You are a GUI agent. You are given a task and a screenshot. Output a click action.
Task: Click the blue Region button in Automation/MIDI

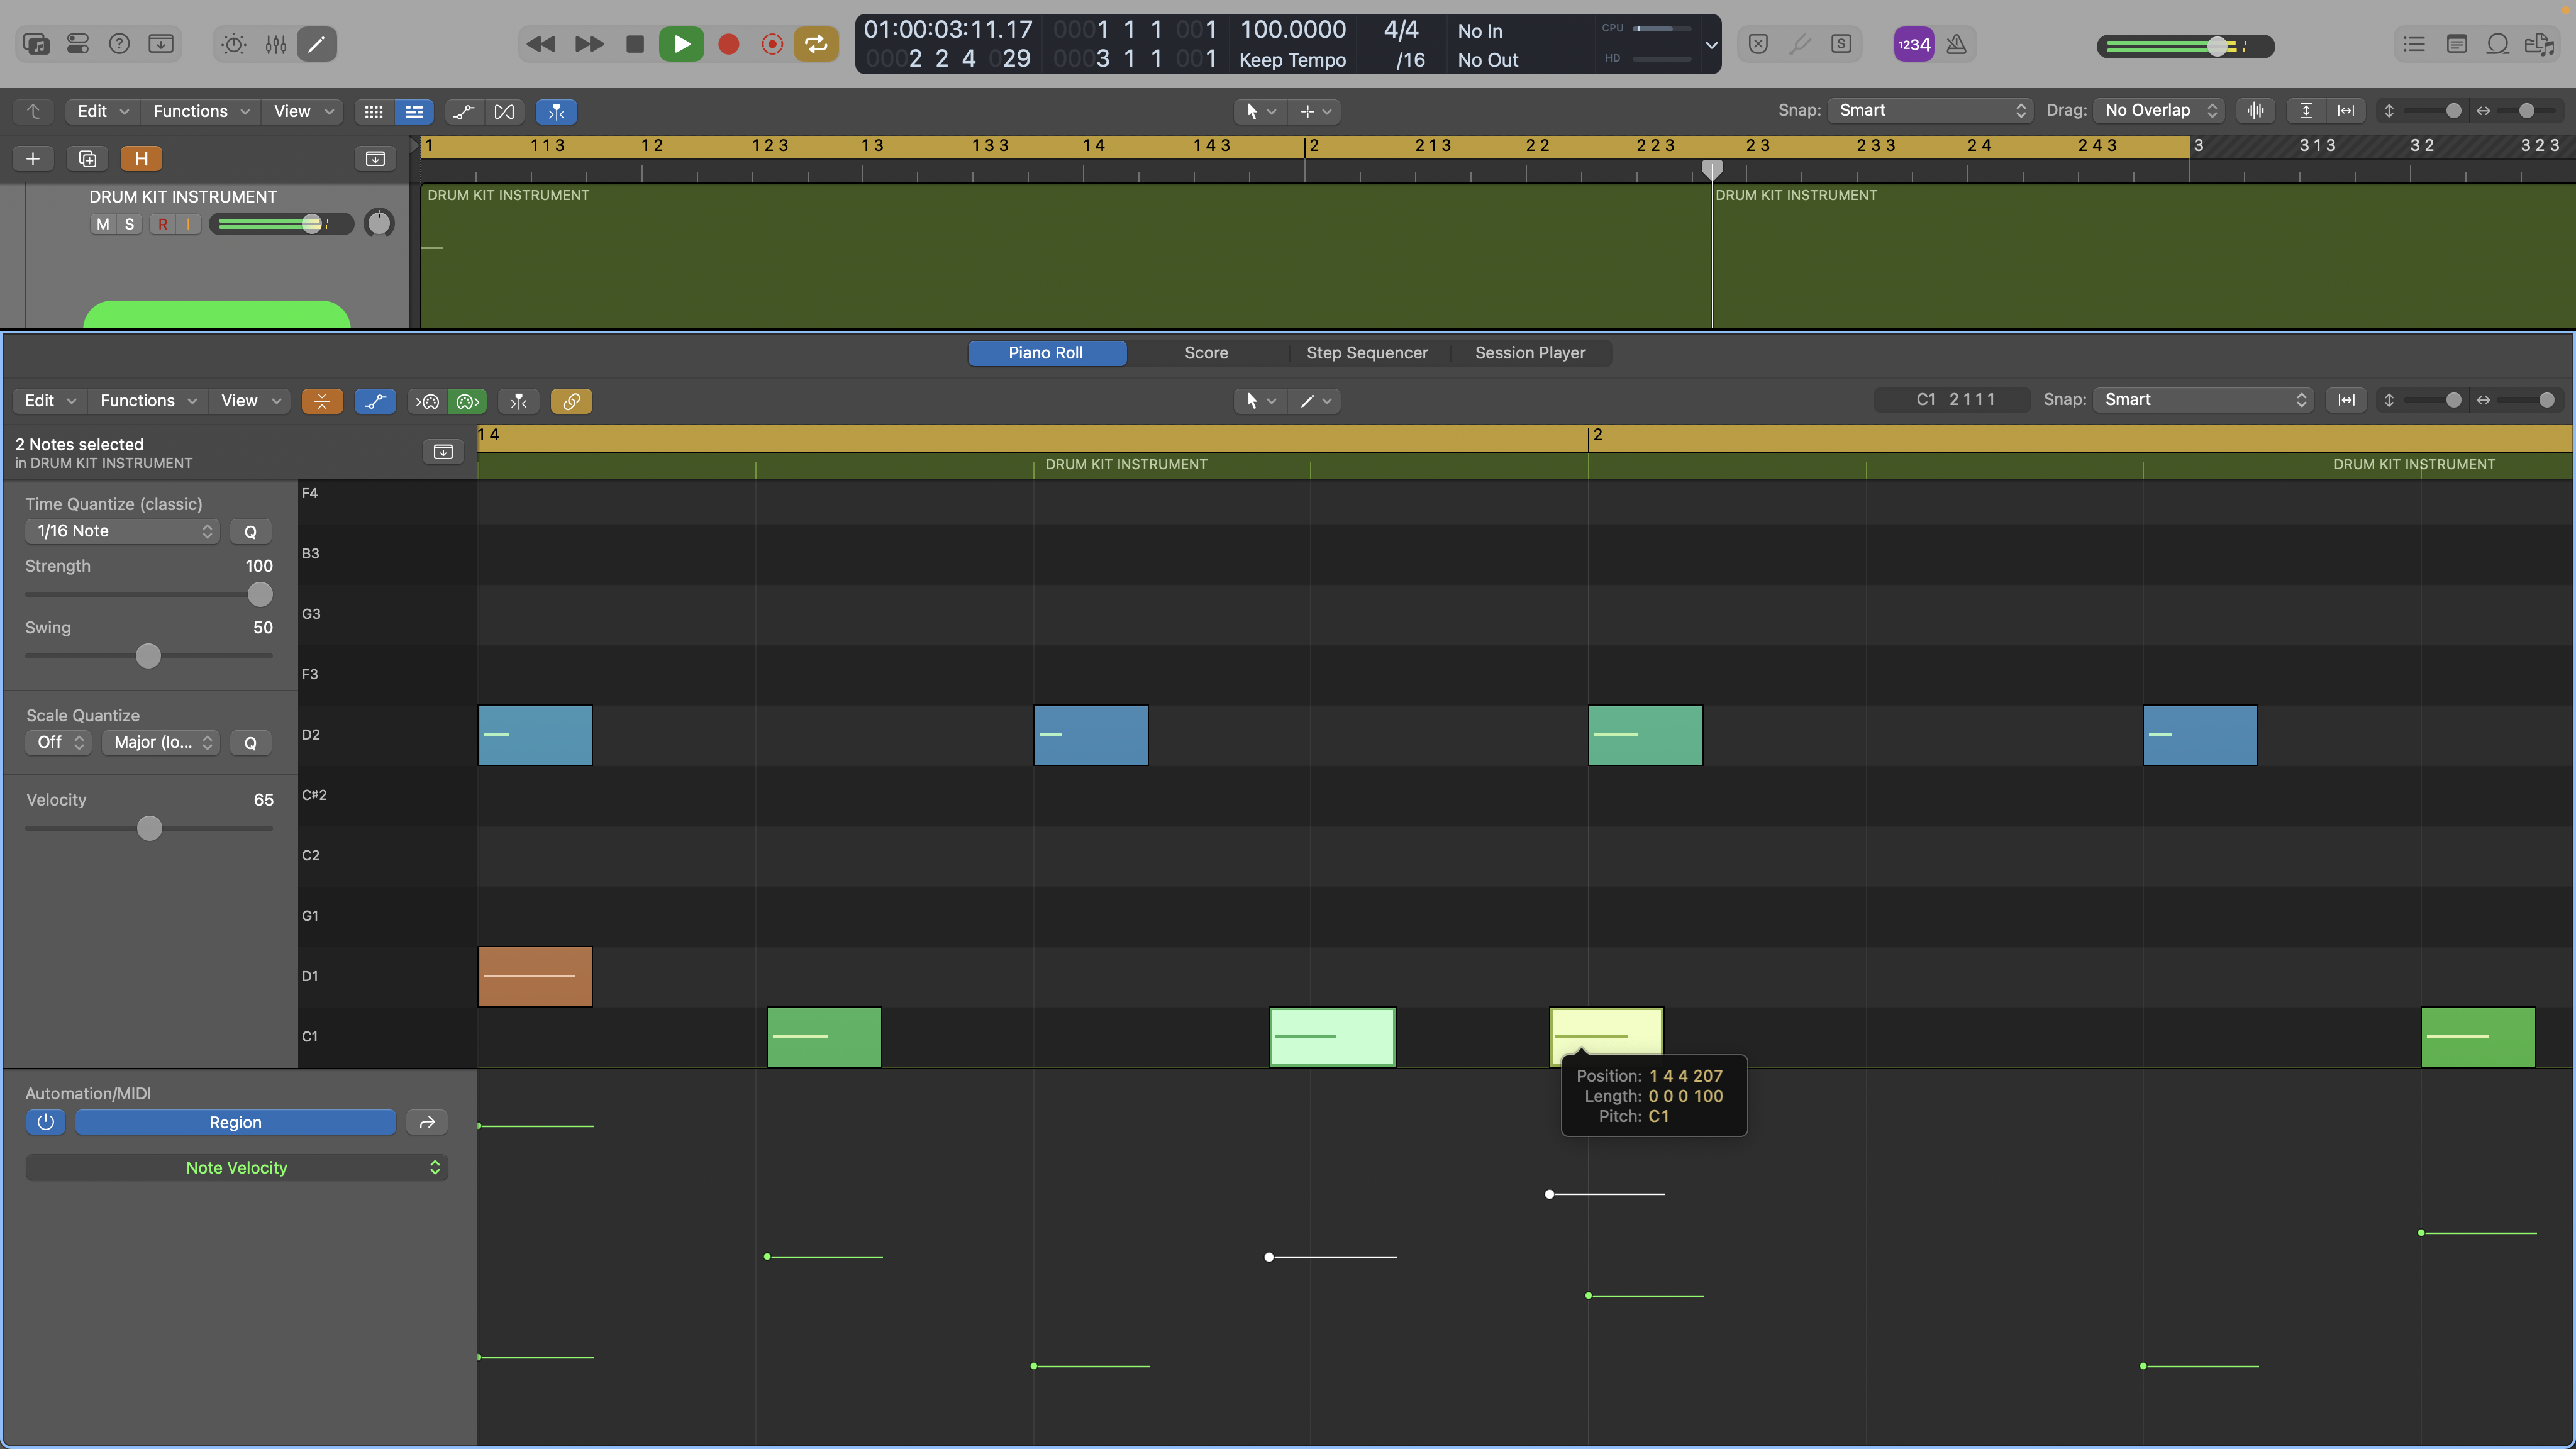pyautogui.click(x=235, y=1122)
